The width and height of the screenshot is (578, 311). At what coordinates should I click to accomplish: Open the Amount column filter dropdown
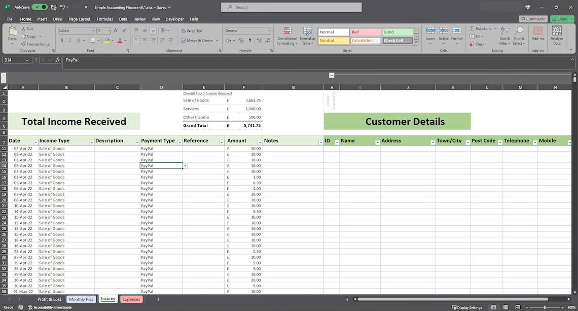click(260, 142)
